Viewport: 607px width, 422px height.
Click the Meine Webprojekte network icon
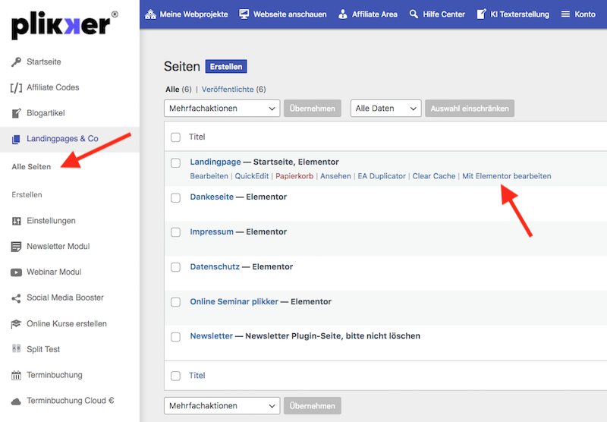[150, 14]
